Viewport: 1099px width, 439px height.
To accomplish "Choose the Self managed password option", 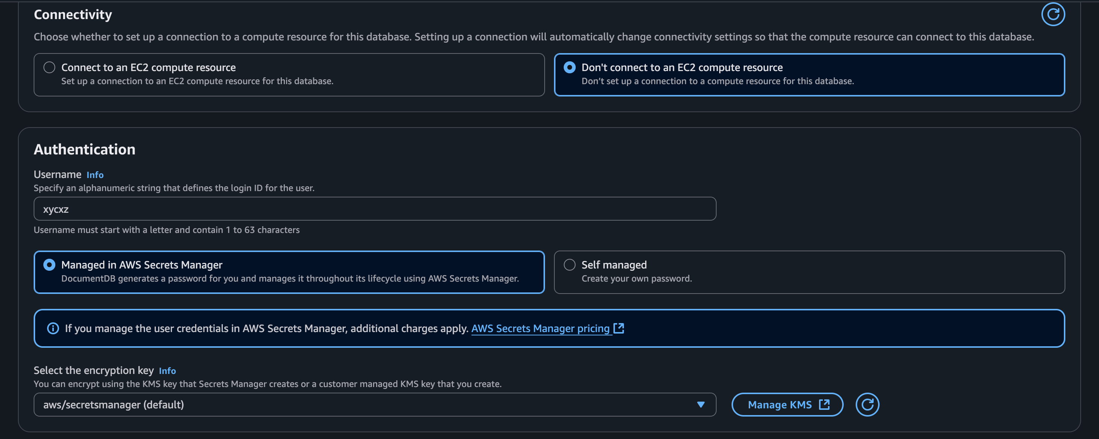I will tap(570, 265).
